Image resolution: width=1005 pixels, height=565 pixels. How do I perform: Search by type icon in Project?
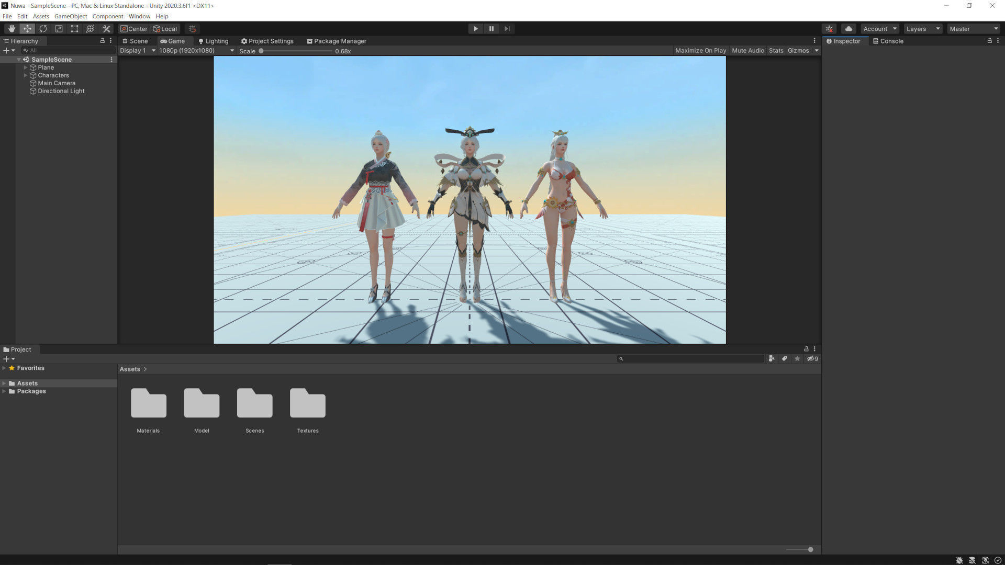point(772,359)
